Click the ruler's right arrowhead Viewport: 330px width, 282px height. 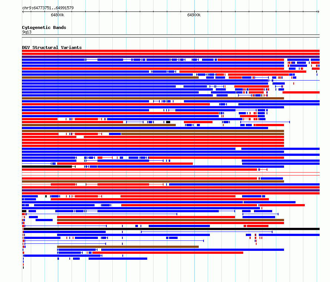coord(319,12)
